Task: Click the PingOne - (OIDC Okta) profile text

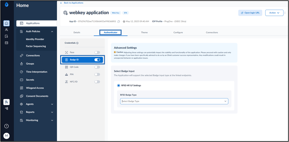Action: pos(175,22)
